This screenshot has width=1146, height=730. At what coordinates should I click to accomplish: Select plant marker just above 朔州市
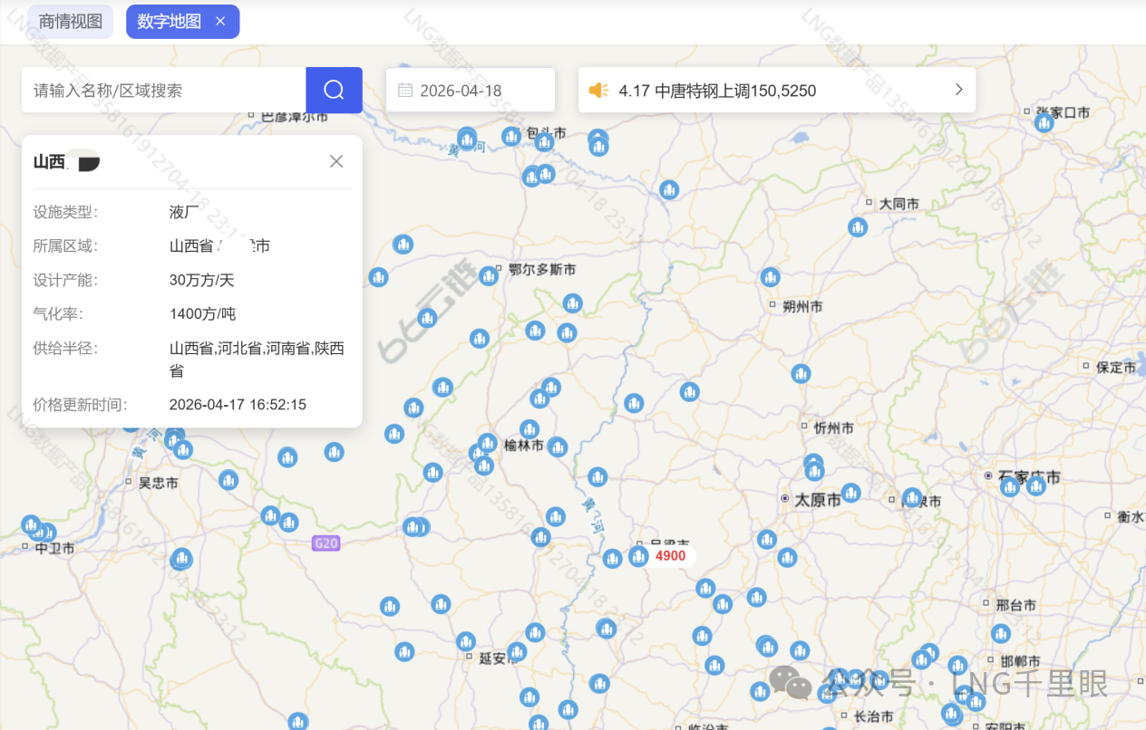click(x=771, y=277)
